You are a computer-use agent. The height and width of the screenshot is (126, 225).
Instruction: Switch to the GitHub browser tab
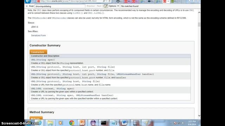coord(120,1)
